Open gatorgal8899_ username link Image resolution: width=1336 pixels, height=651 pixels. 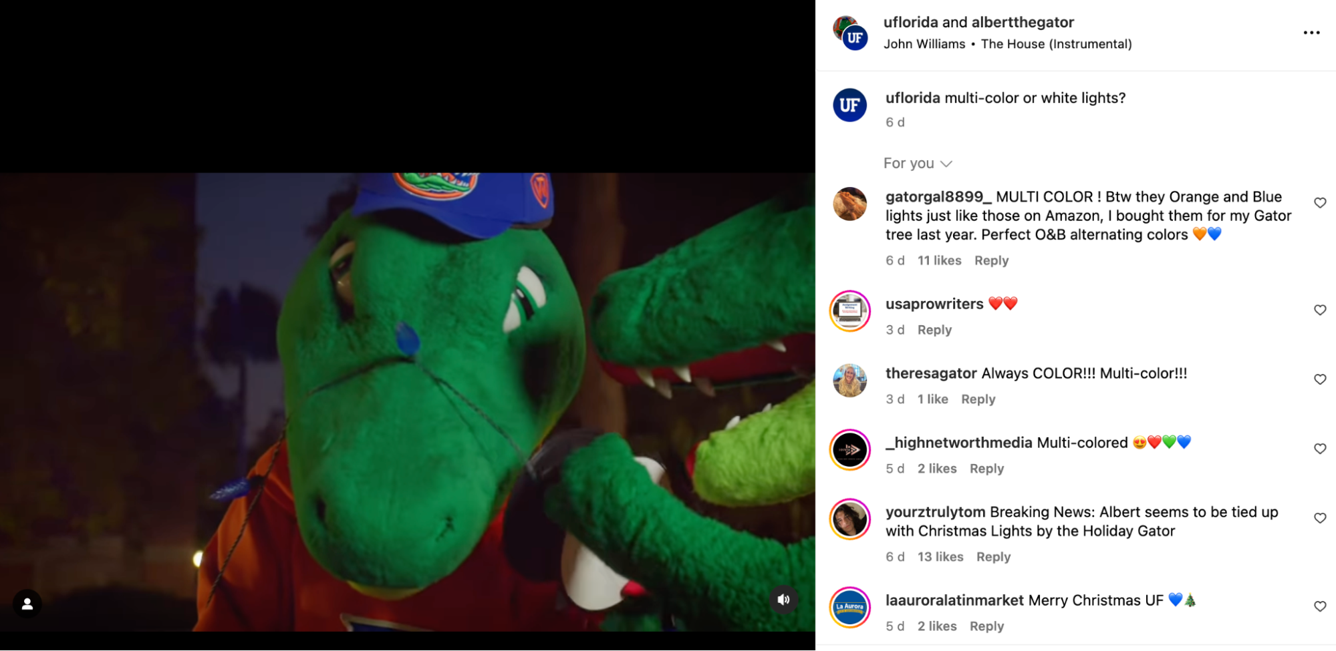[x=938, y=197]
